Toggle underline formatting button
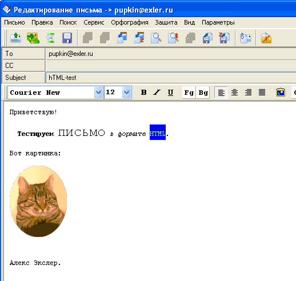This screenshot has height=281, width=296. (x=170, y=93)
